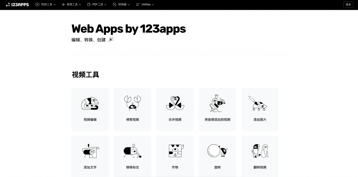Click the chameleon icon for 视频编辑
Screen dimensions: 358x177
(90, 104)
